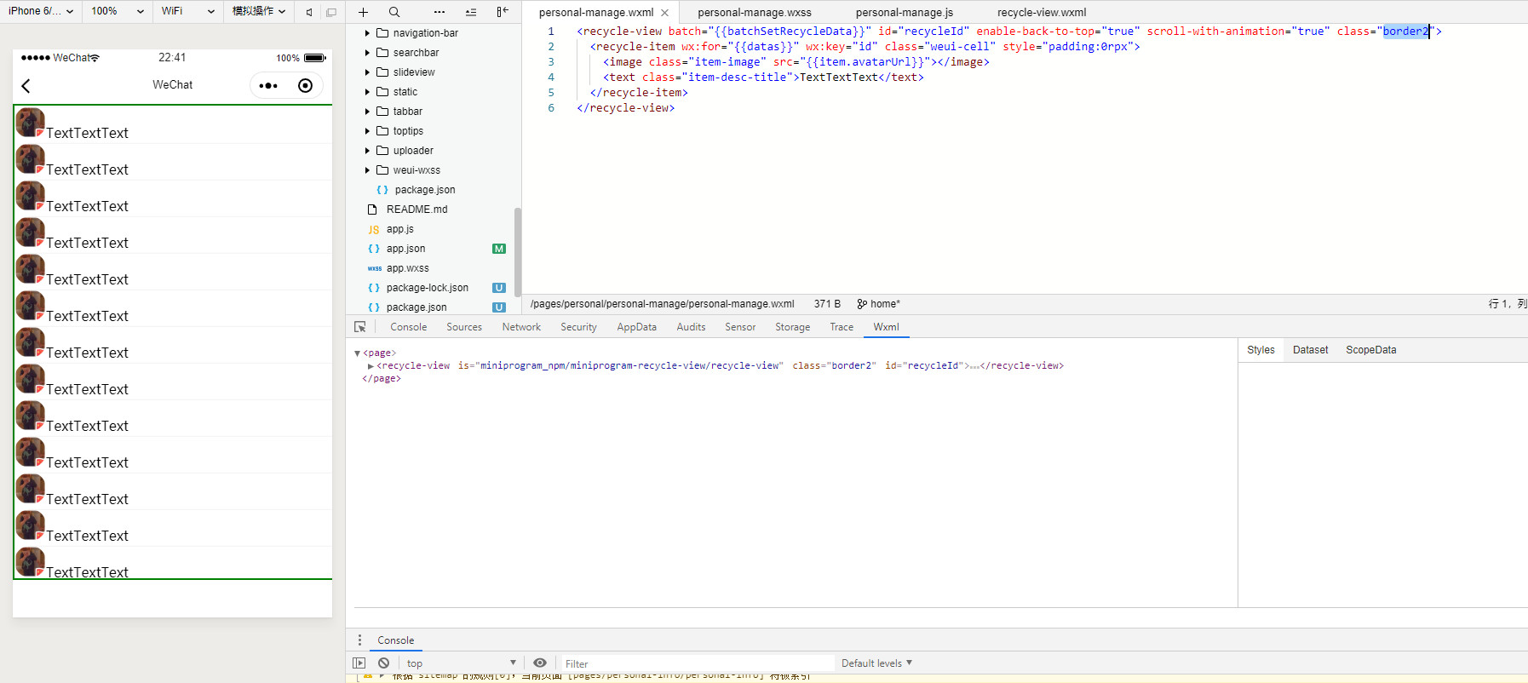Toggle the detached simulator window icon
1528x683 pixels.
coord(331,12)
